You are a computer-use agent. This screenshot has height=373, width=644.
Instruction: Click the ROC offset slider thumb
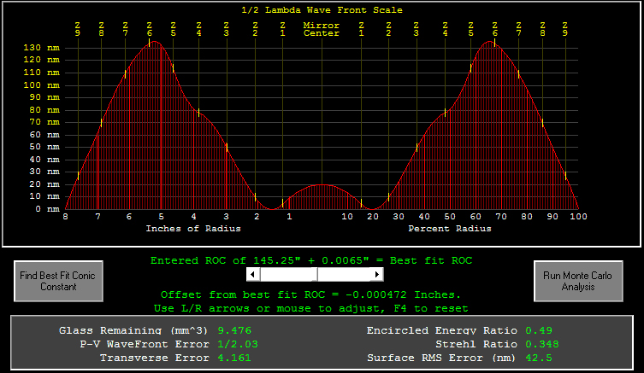[314, 274]
